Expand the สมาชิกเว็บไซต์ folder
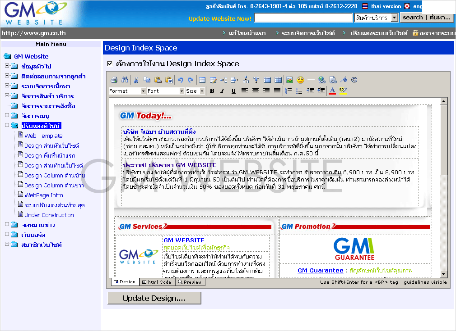Screen dimensions: 456x331 click(7, 244)
